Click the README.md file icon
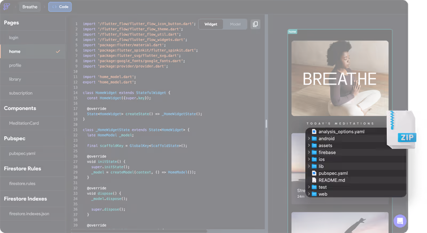The height and width of the screenshot is (233, 427). click(314, 180)
